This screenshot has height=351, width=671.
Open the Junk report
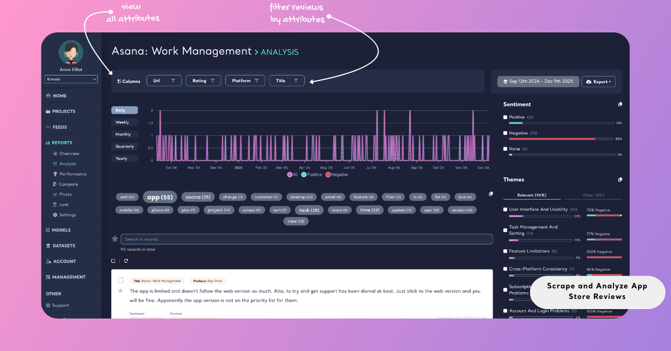[60, 204]
